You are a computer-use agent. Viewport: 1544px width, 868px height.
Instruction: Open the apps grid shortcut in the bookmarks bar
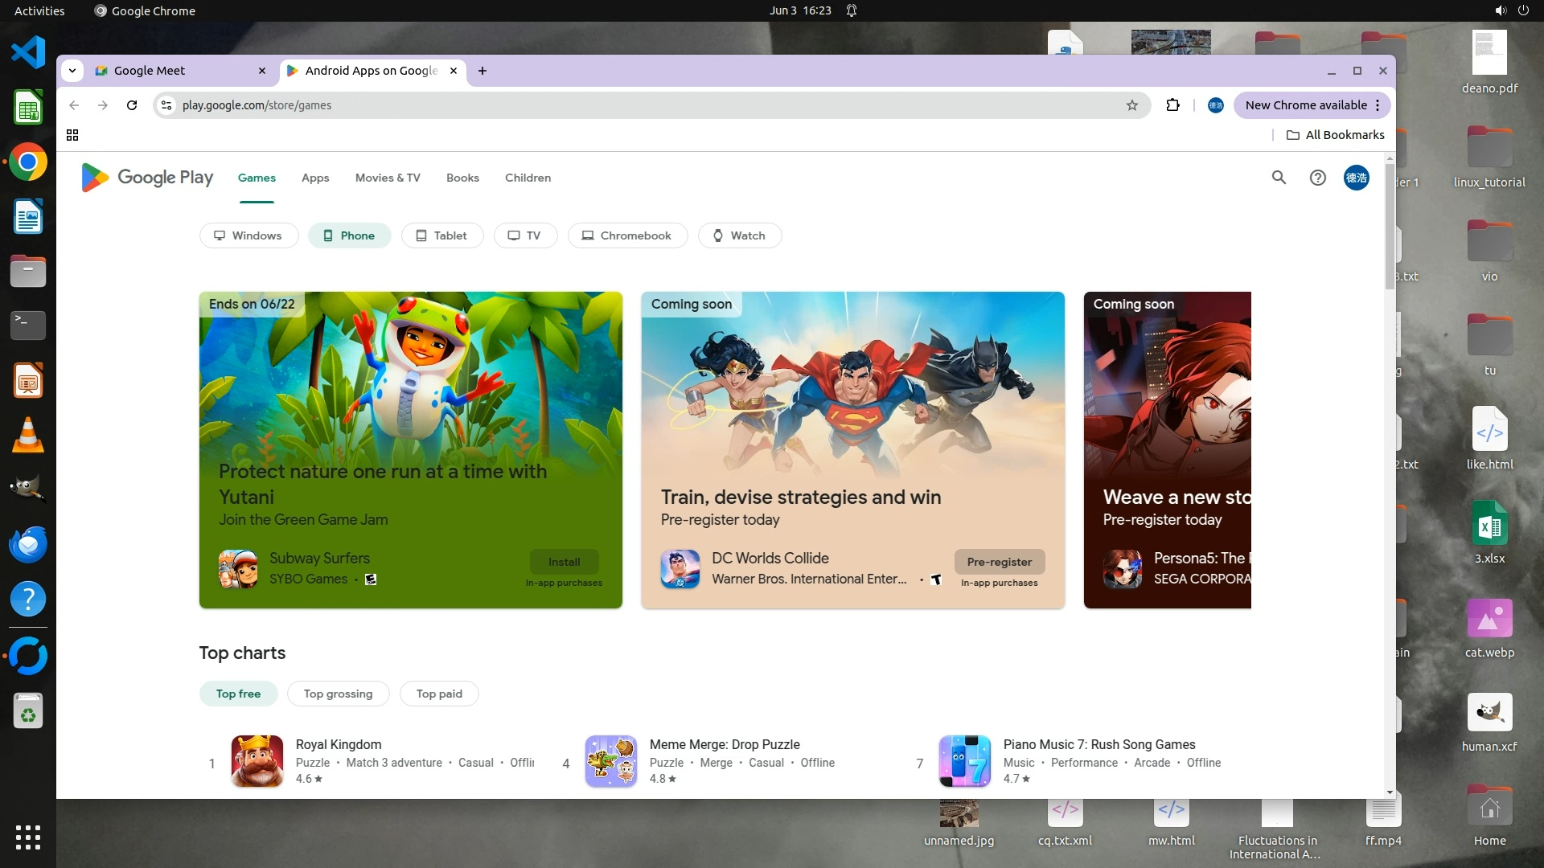click(x=72, y=135)
